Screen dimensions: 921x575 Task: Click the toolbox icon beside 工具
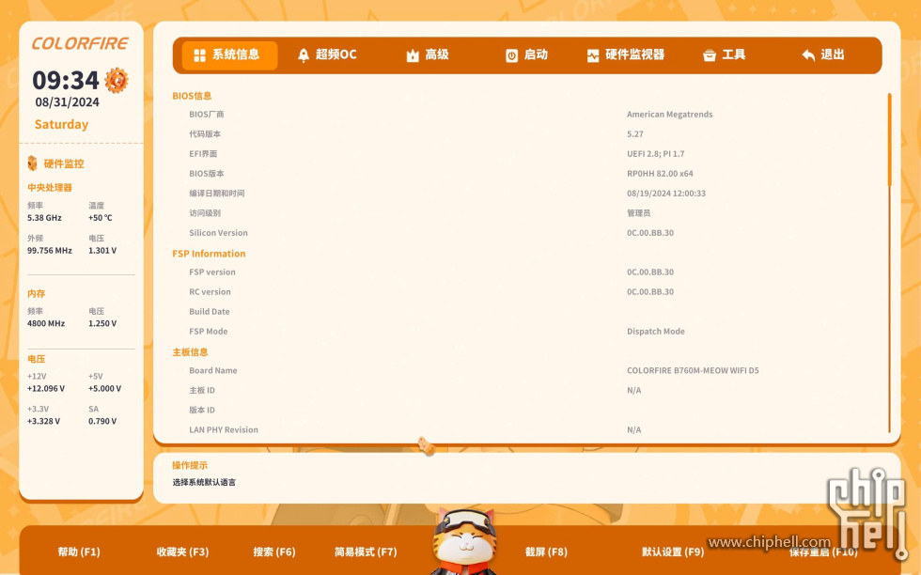pos(710,55)
